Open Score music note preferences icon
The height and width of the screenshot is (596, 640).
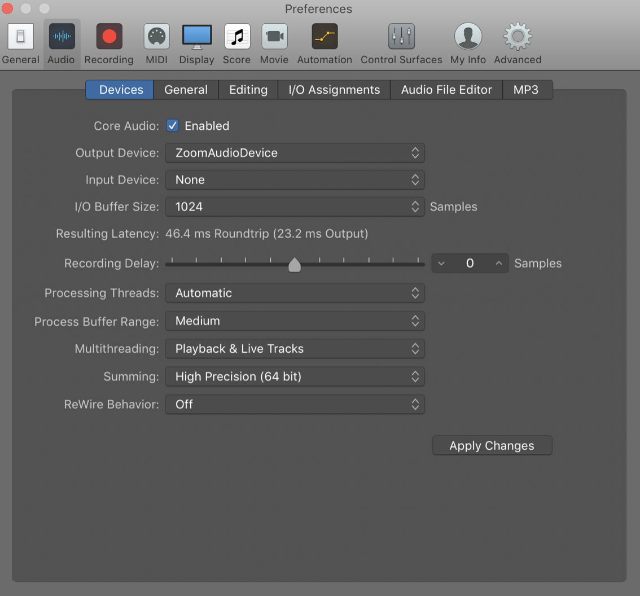point(237,36)
